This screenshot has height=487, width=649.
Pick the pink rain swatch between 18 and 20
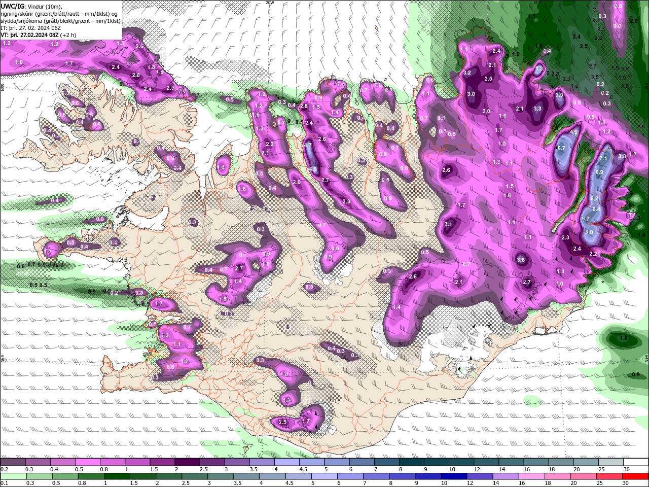pos(558,476)
